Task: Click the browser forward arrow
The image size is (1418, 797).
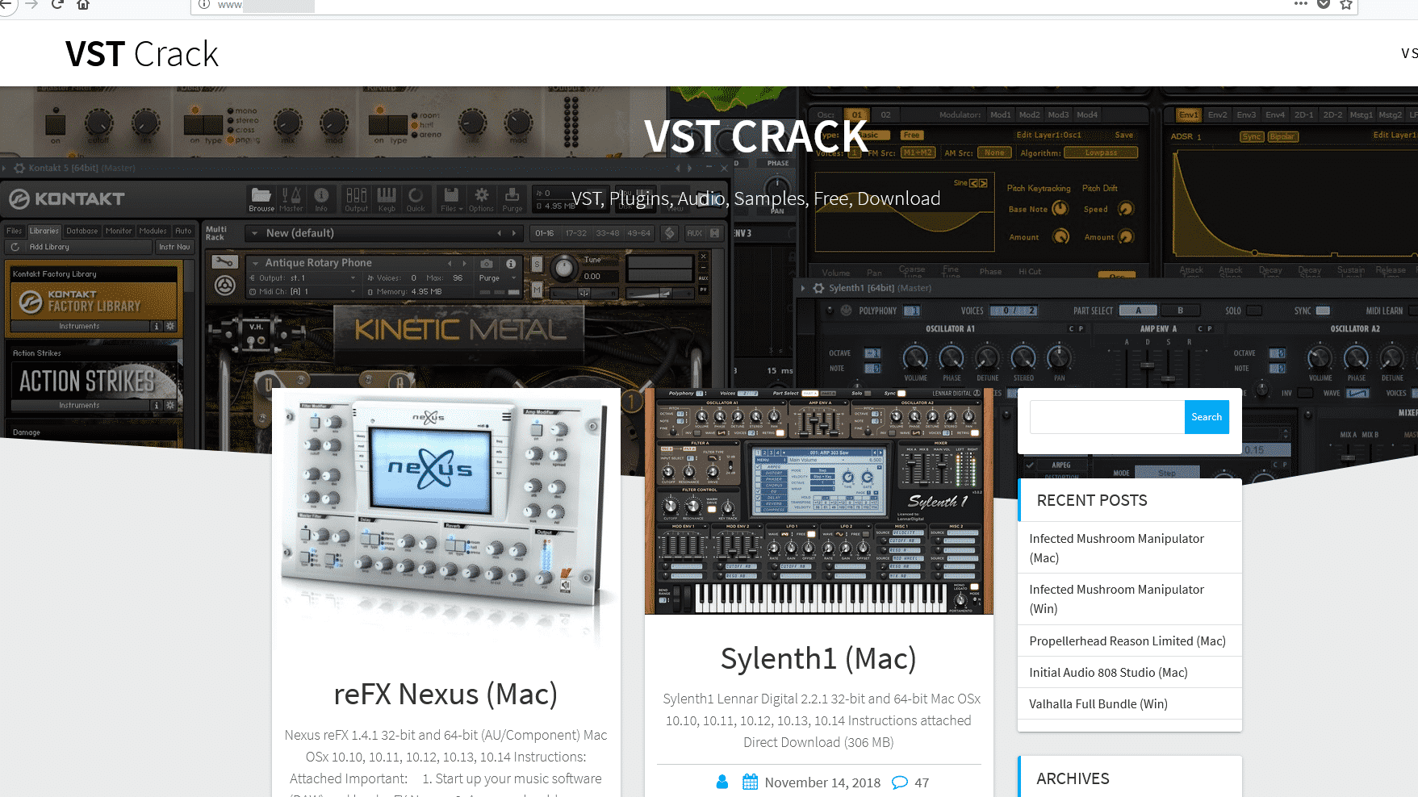Action: (31, 4)
